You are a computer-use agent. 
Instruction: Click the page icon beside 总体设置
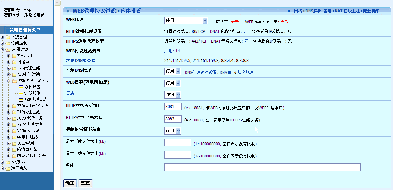click(21, 87)
